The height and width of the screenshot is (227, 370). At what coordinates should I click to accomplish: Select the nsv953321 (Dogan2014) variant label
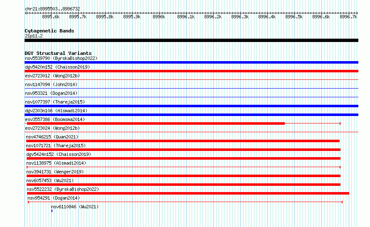51,93
